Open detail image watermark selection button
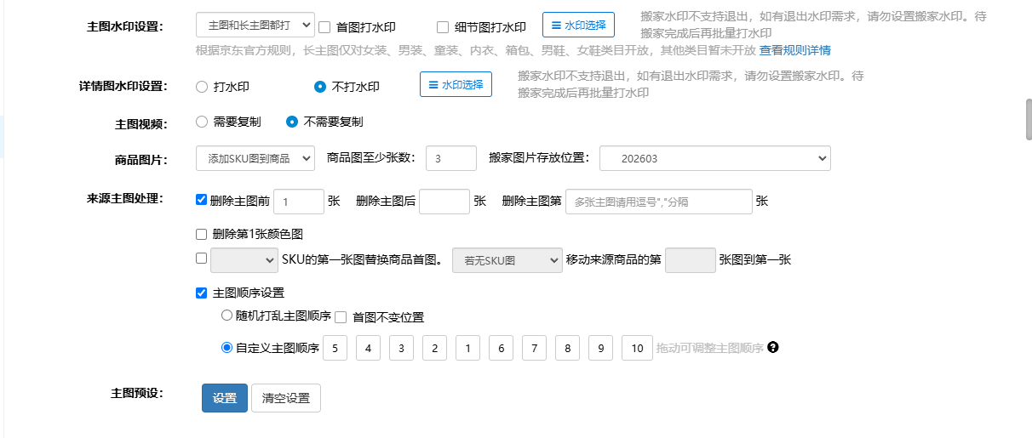 (456, 85)
